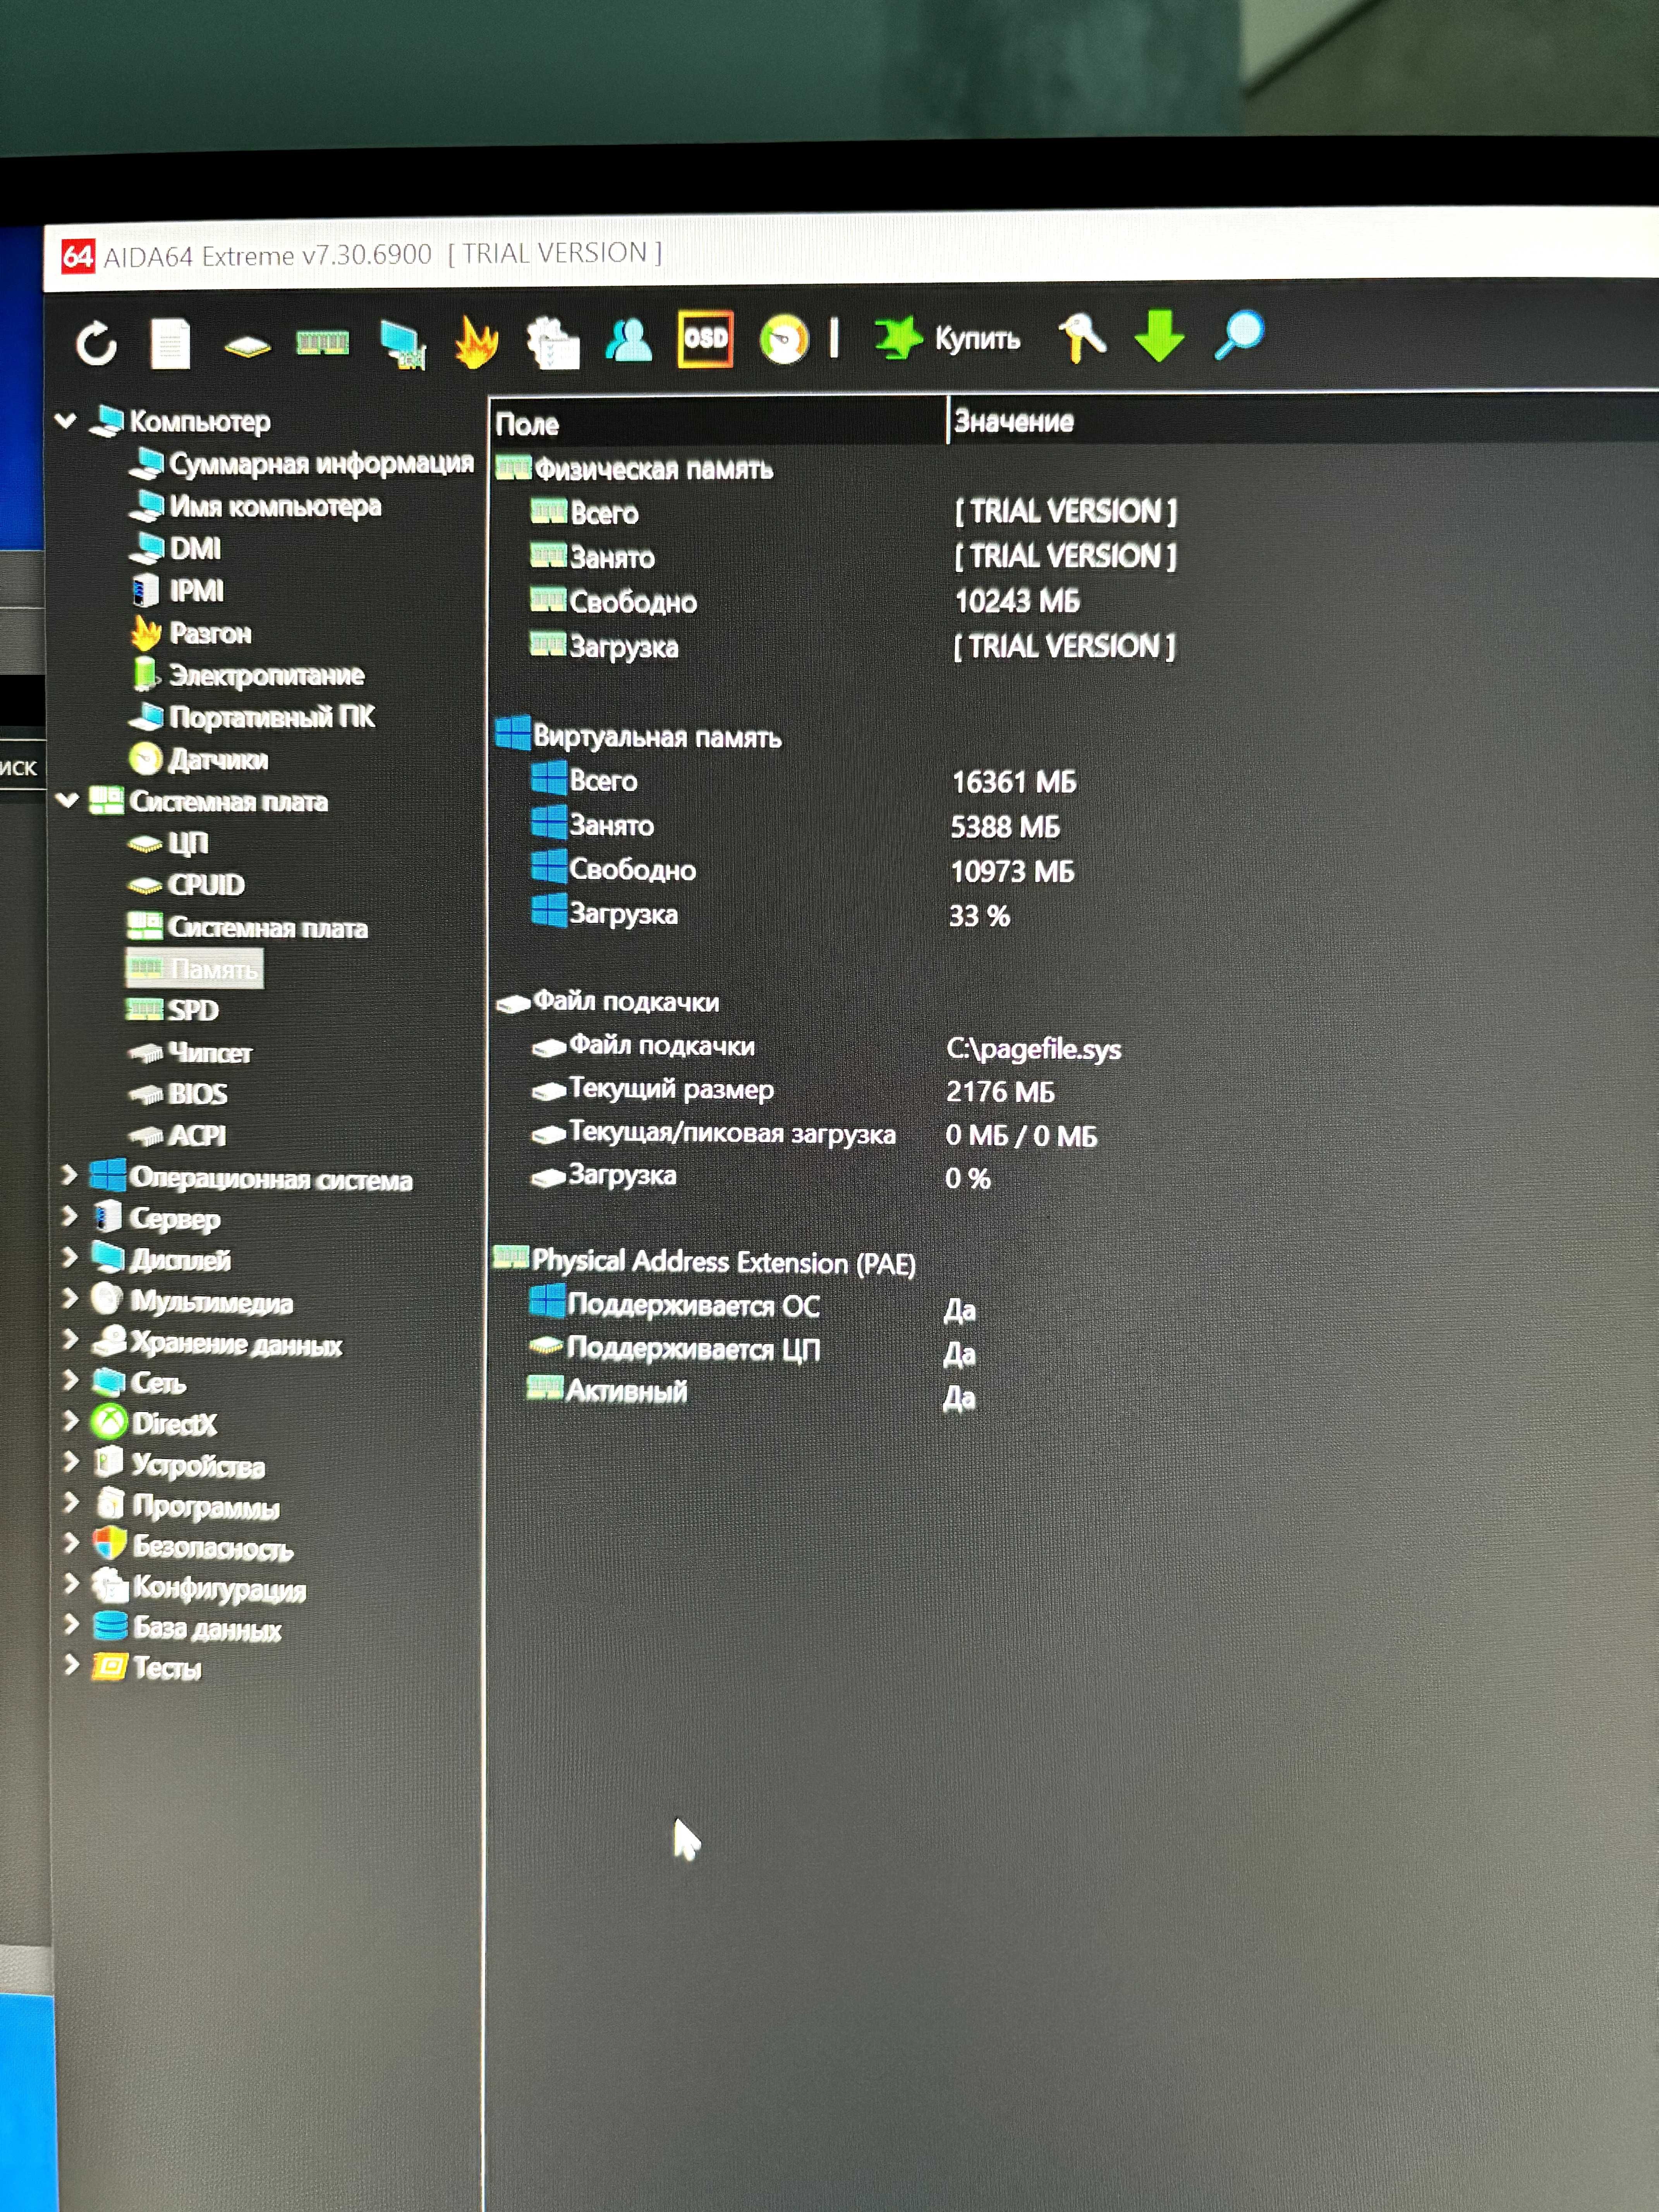Click the Refresh toolbar icon

[96, 344]
